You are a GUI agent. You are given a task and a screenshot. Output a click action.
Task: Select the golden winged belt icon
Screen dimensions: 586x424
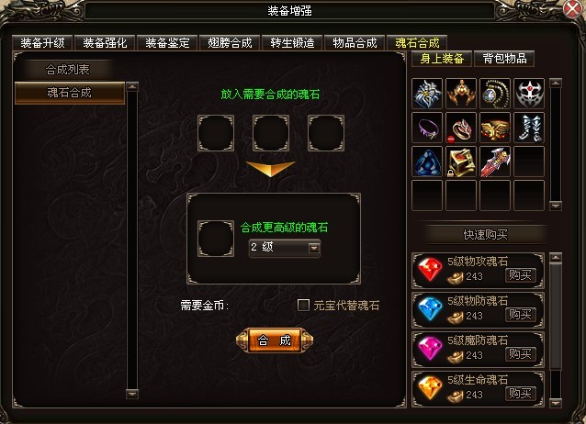[495, 128]
